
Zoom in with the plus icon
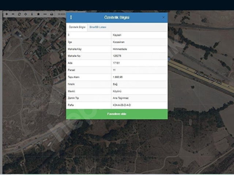[7, 14]
